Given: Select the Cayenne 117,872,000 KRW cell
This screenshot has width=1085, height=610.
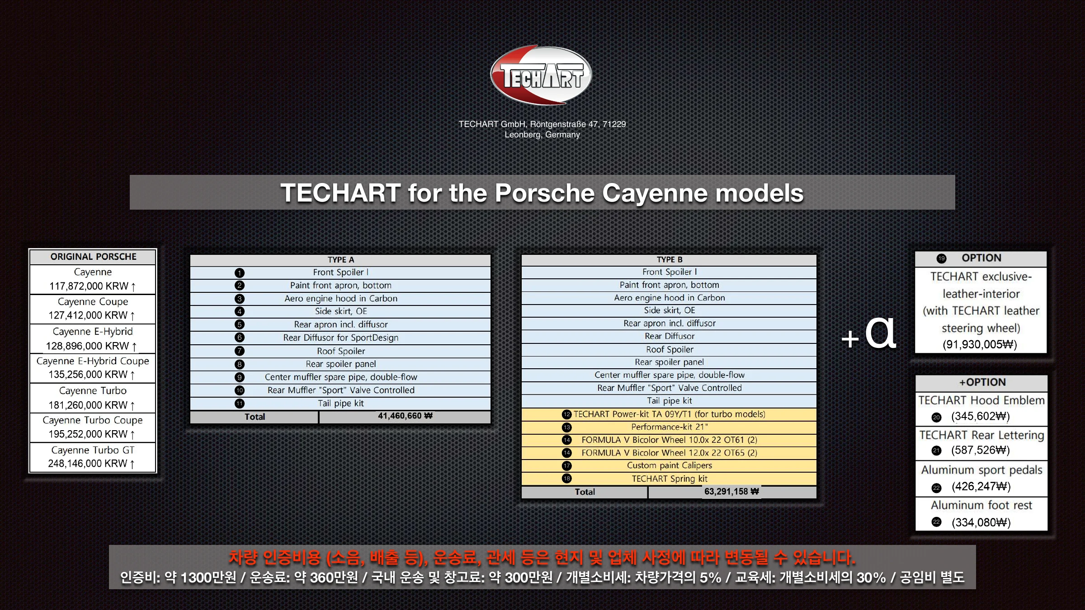Looking at the screenshot, I should [93, 279].
